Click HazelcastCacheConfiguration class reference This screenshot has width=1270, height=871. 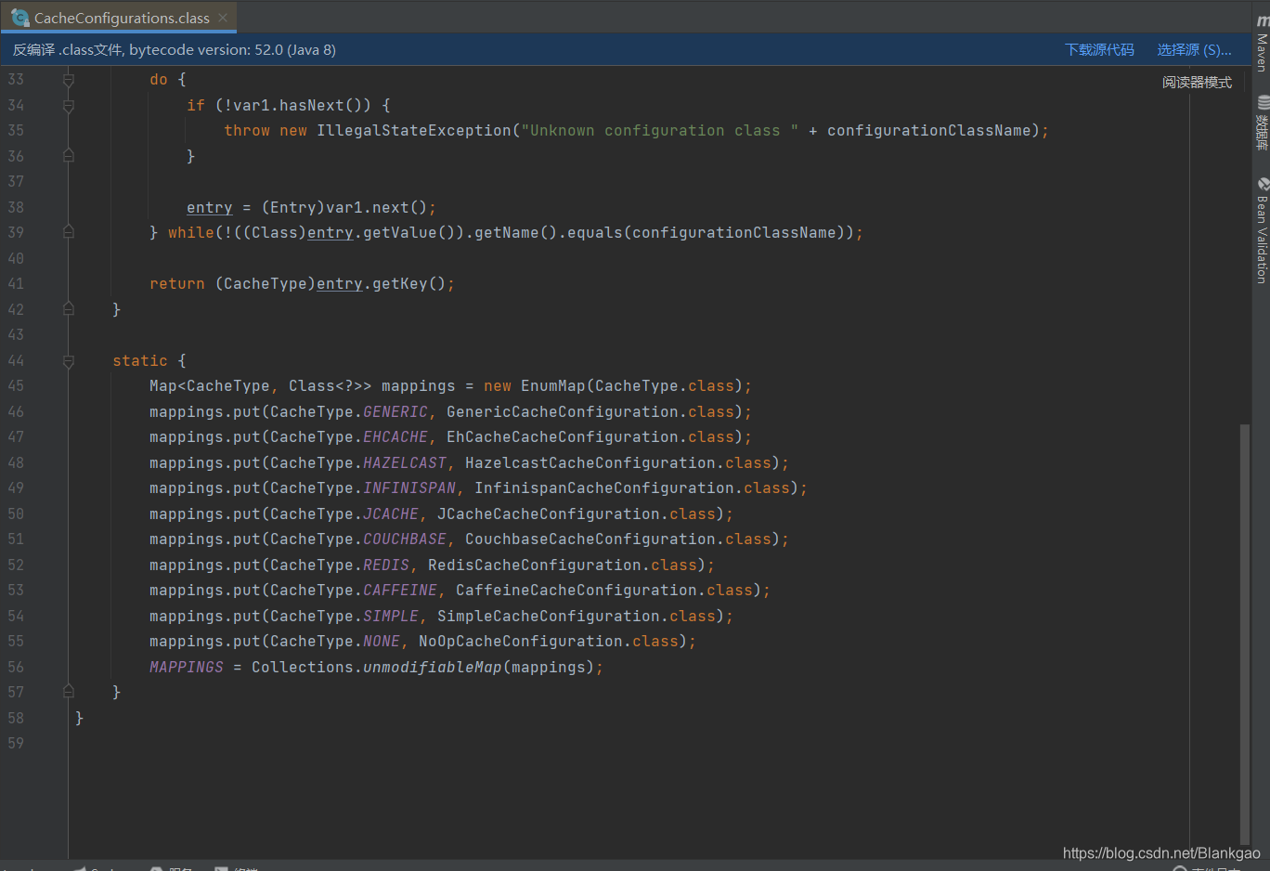click(590, 463)
